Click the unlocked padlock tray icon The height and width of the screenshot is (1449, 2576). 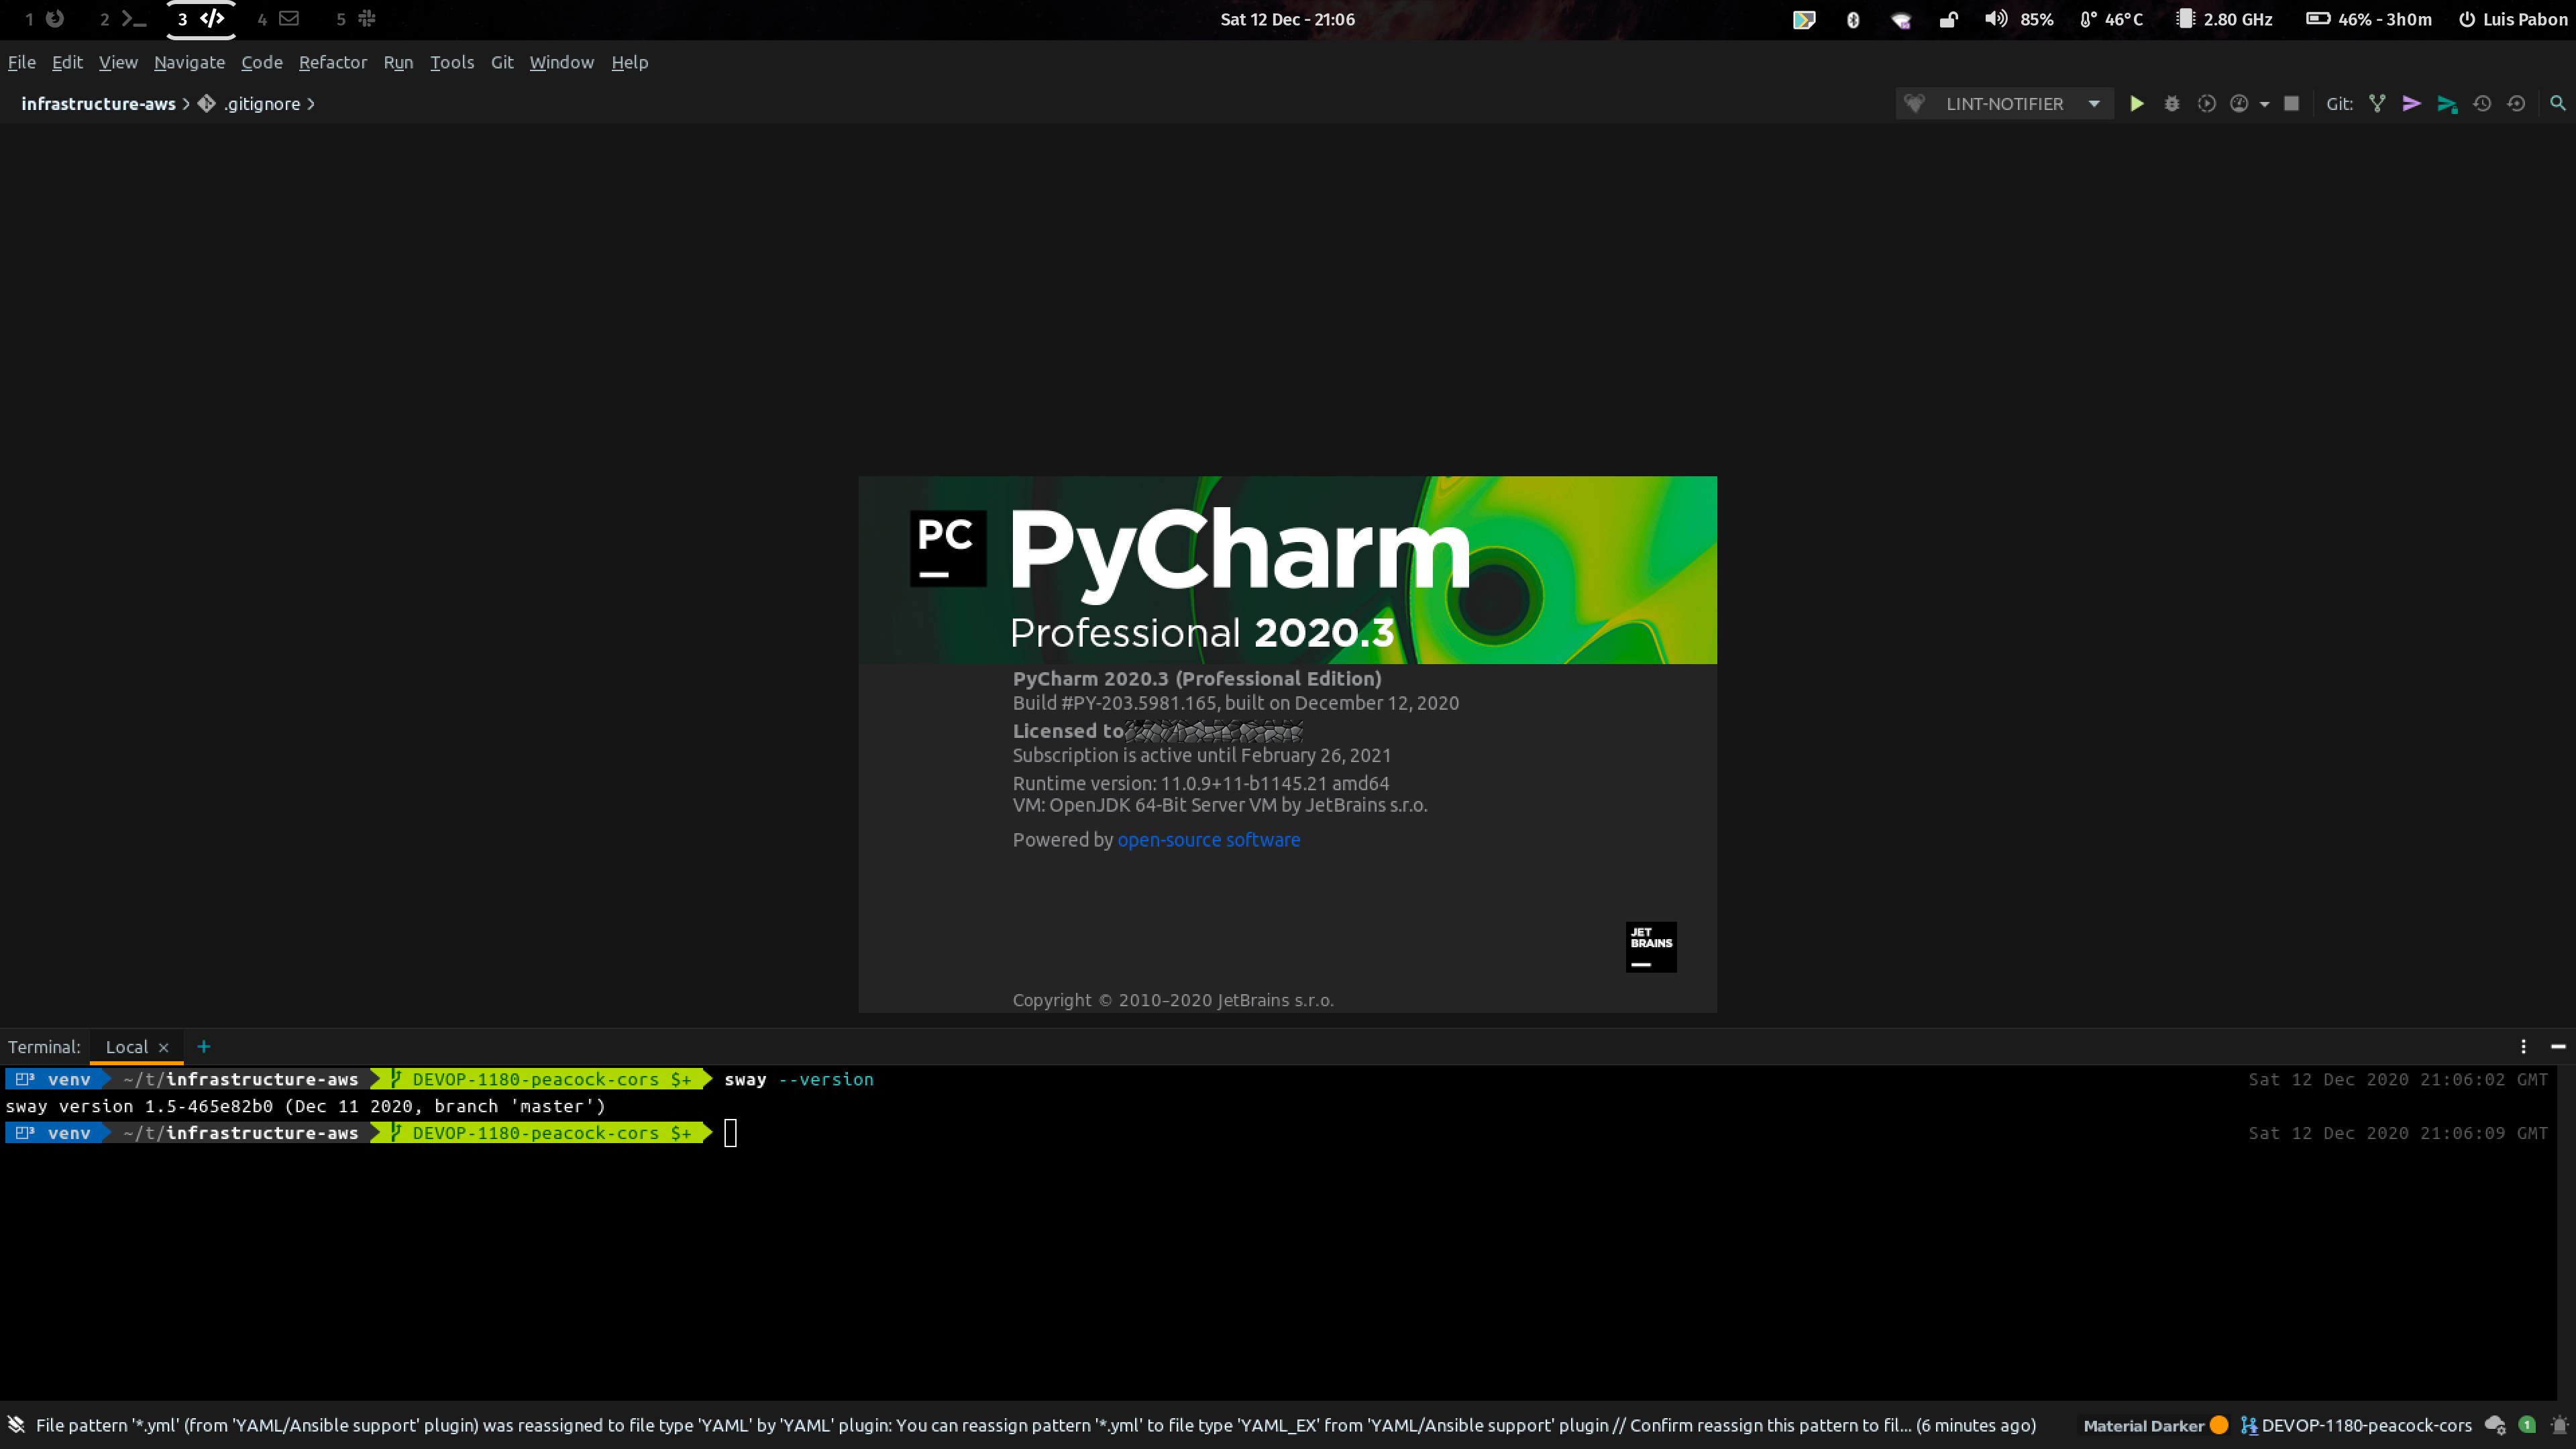pos(1948,20)
